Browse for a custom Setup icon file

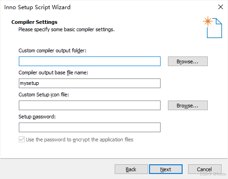pos(188,106)
